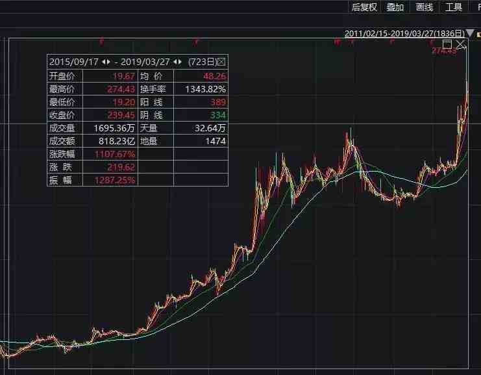
Task: Move end date 2019/03/27 one day earlier
Action: (175, 62)
